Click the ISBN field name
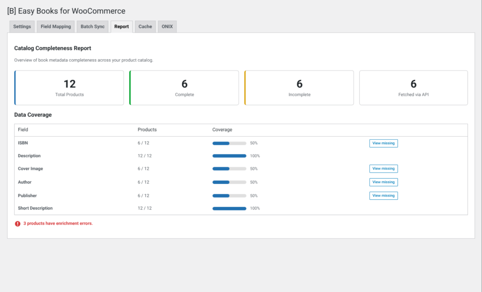The height and width of the screenshot is (292, 482). [23, 143]
